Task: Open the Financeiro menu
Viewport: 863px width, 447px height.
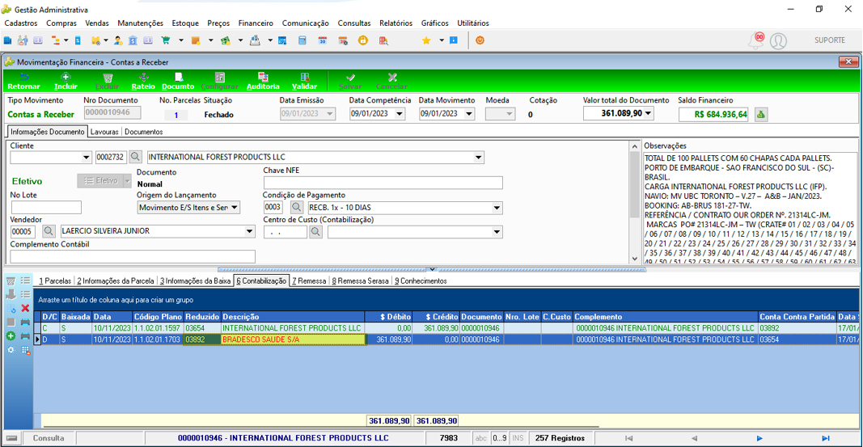Action: click(256, 23)
